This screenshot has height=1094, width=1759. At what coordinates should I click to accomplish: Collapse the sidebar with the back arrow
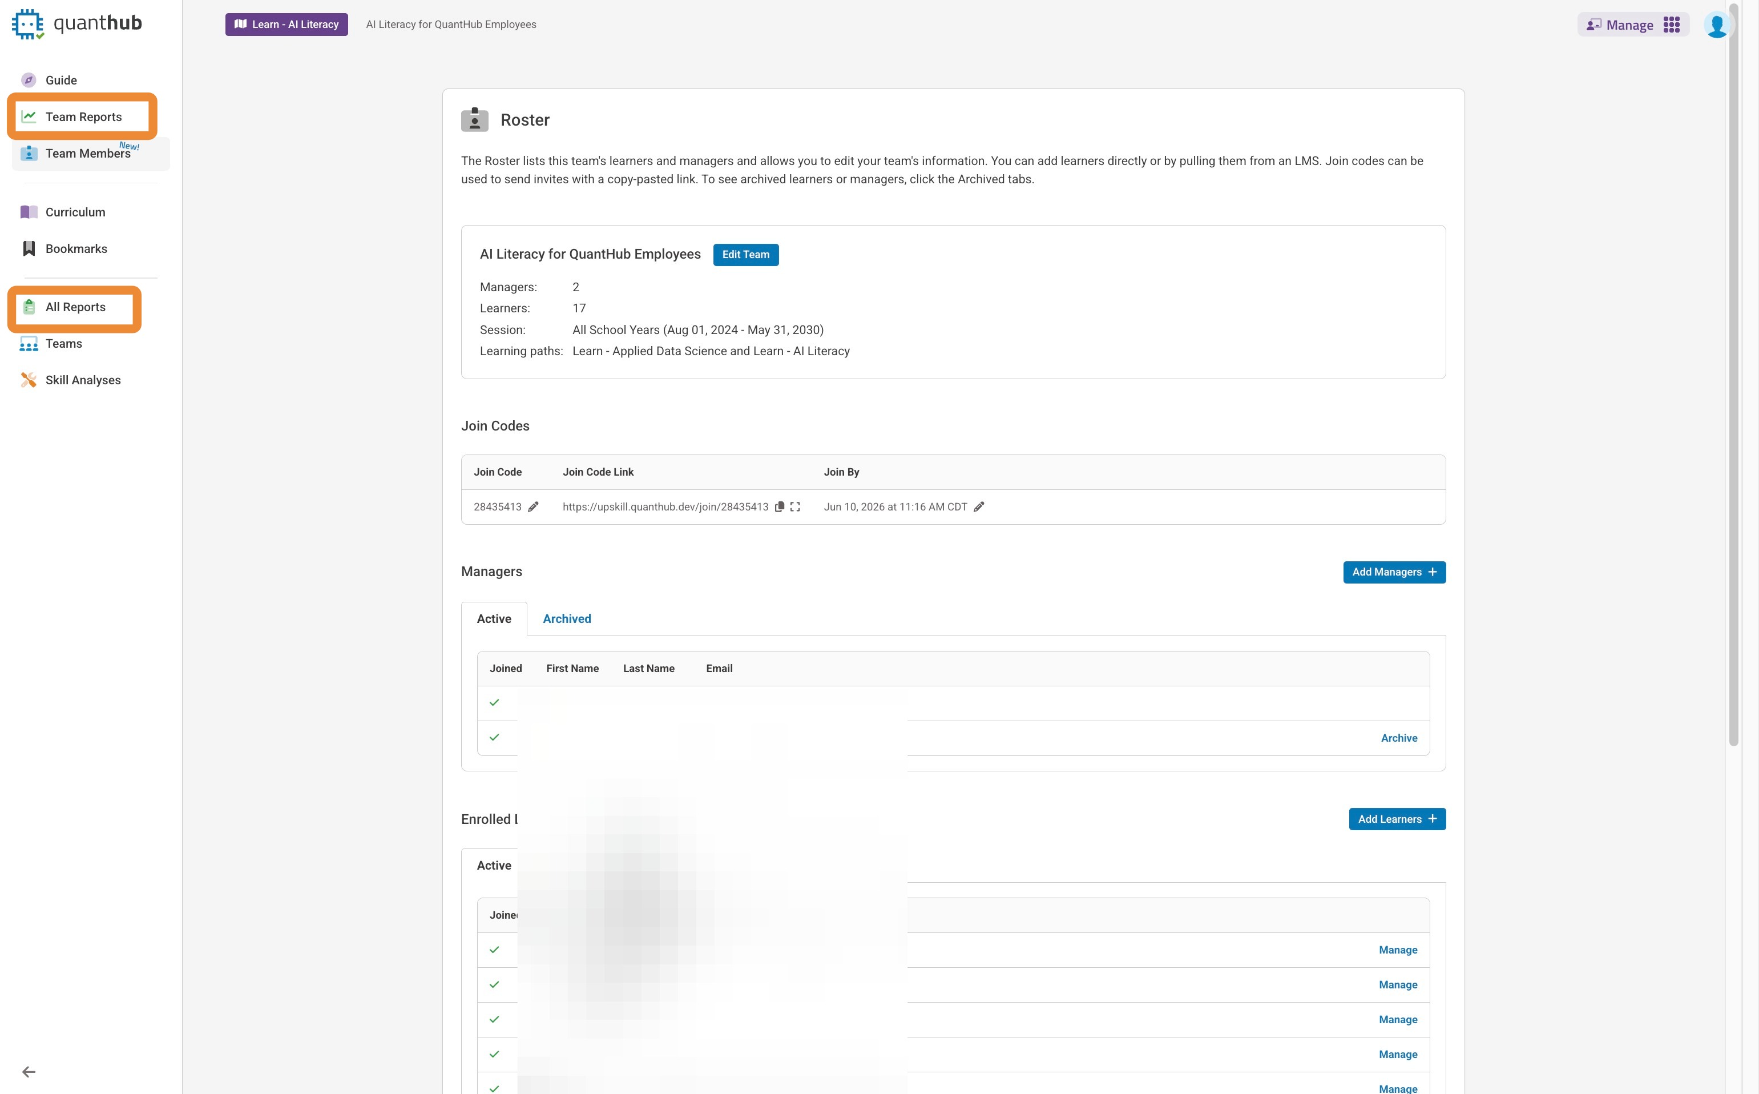click(x=29, y=1072)
